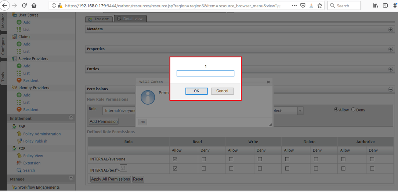Reload the page with refresh icon

pyautogui.click(x=24, y=6)
